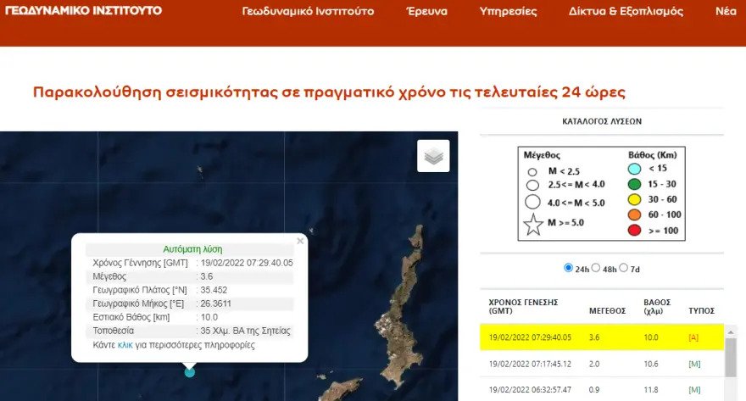Select the 7d time range radio
This screenshot has height=401, width=746.
click(x=624, y=268)
